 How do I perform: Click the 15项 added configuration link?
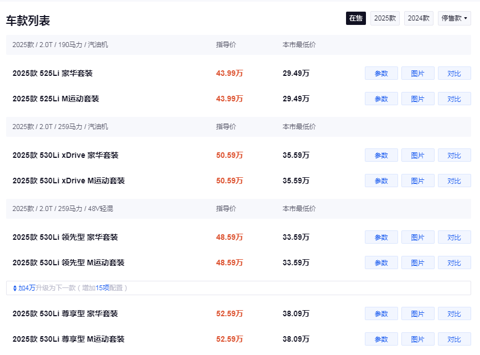(102, 288)
